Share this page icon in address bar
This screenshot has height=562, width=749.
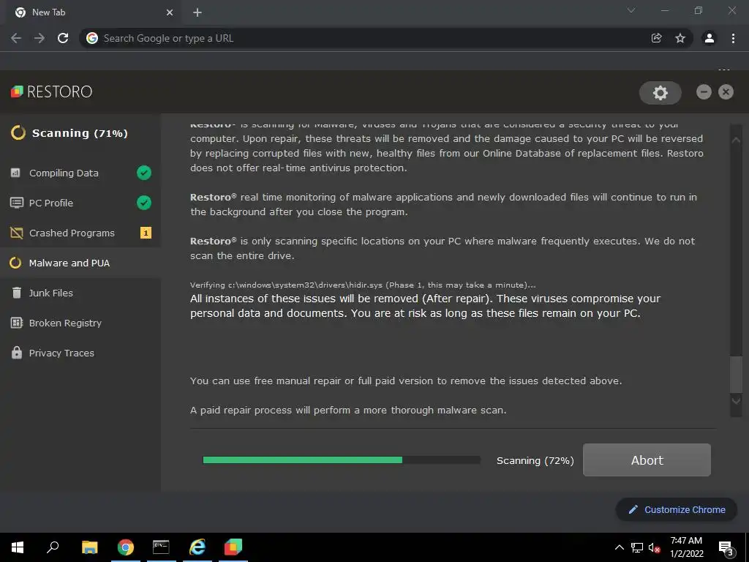coord(656,38)
